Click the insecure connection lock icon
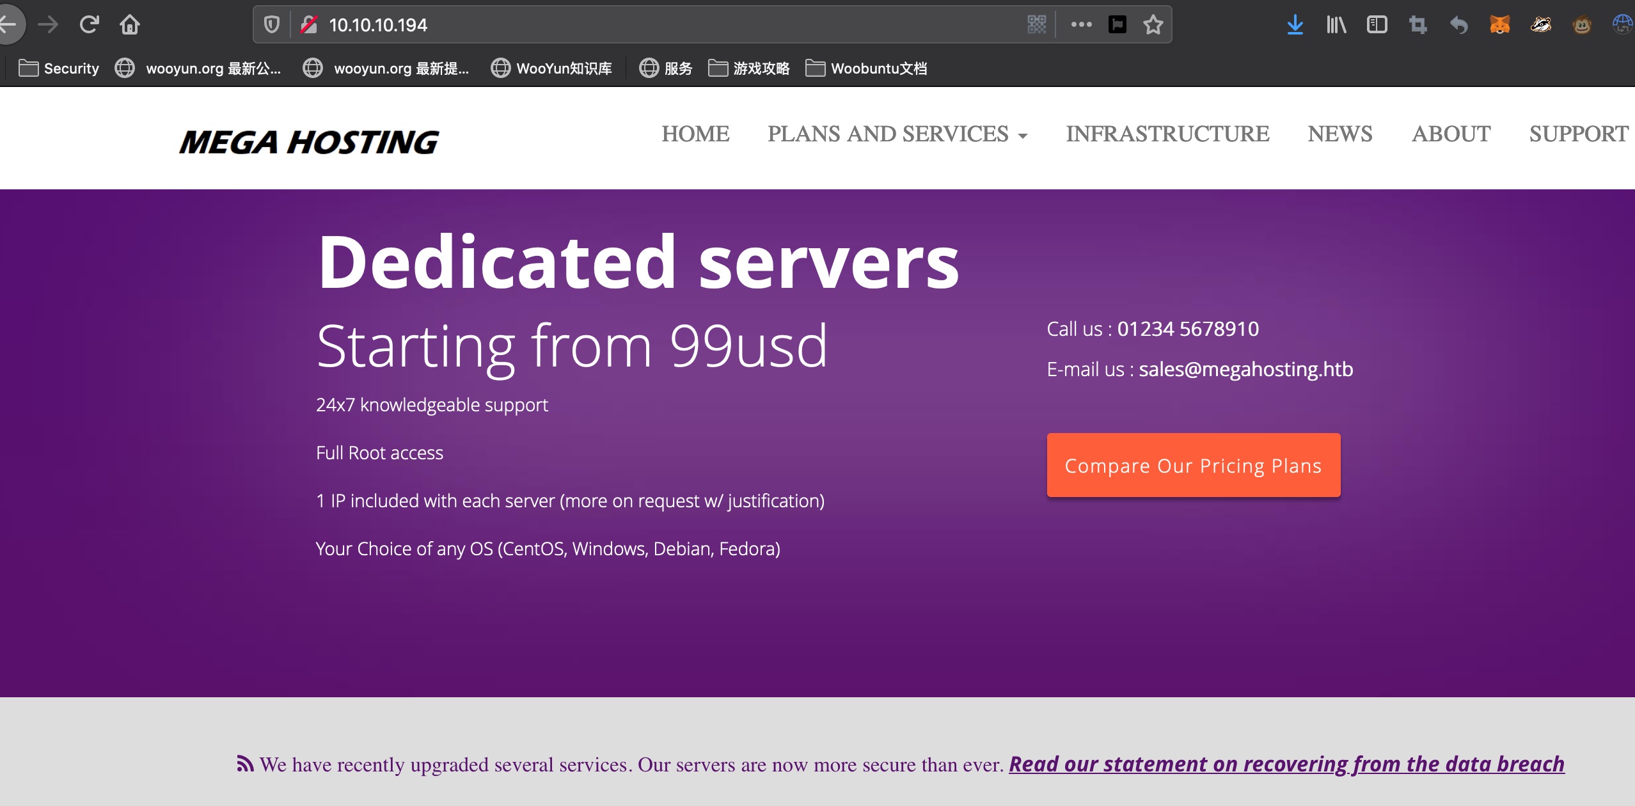 click(x=309, y=25)
